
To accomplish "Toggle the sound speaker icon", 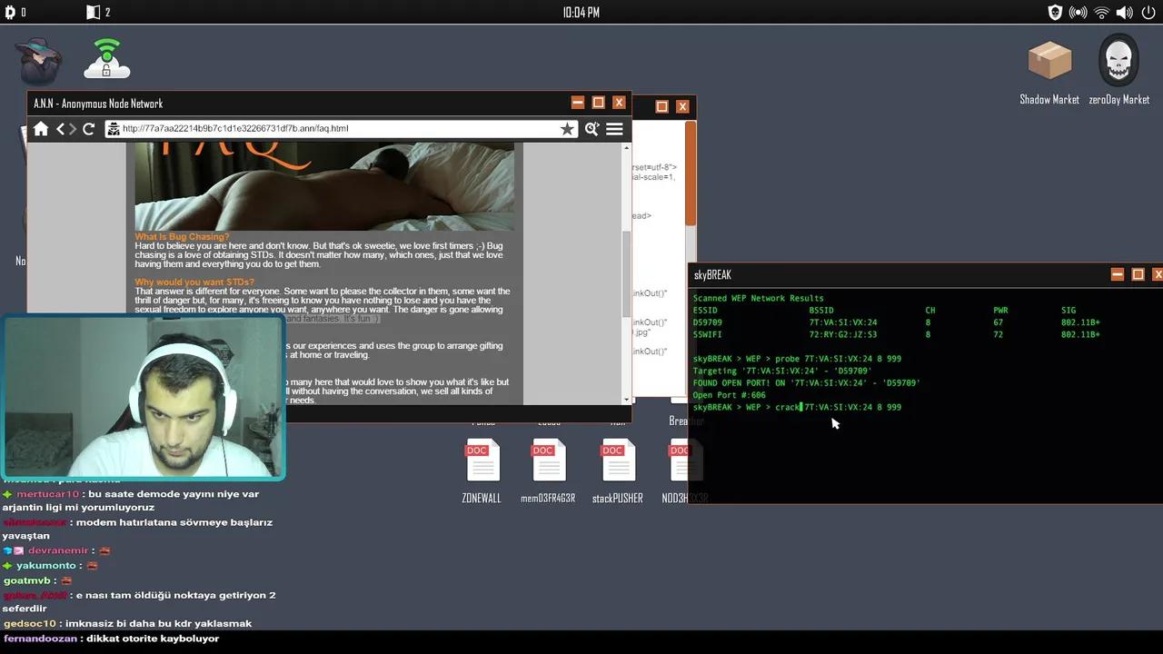I will coord(1125,13).
